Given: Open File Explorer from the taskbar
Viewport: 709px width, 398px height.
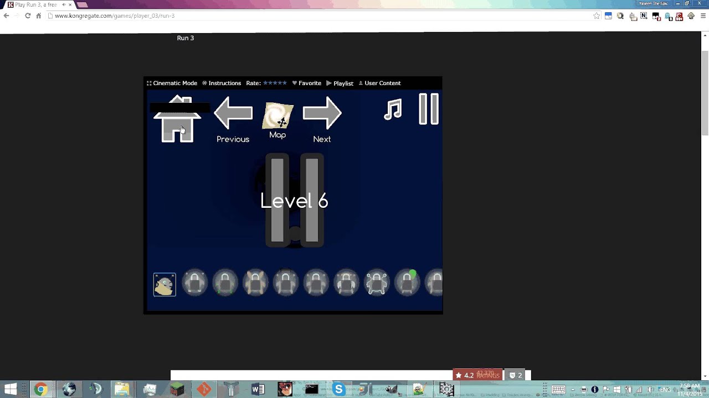Looking at the screenshot, I should (122, 390).
